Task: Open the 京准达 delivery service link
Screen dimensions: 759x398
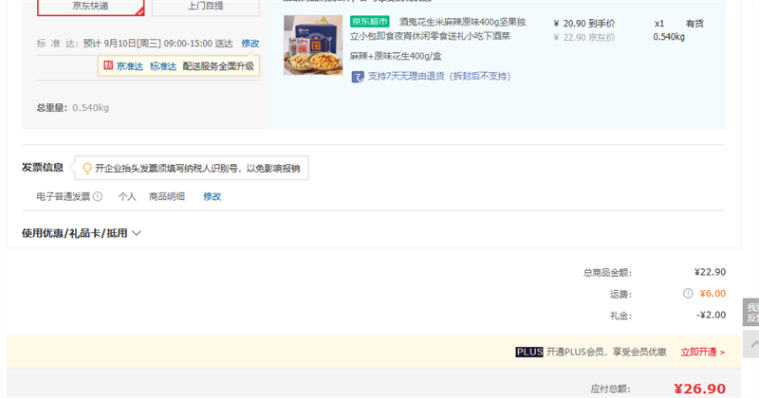Action: pos(128,66)
